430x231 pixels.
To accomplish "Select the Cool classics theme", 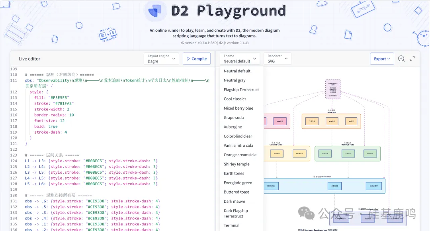I will [x=235, y=99].
